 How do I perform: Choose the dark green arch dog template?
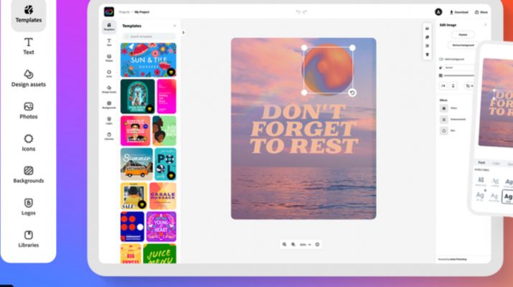point(138,96)
